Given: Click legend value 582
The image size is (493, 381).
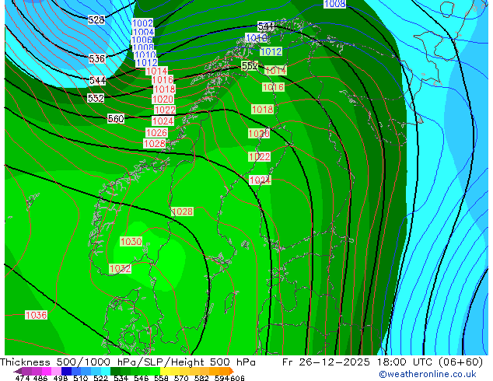Looking at the screenshot, I should (x=201, y=378).
